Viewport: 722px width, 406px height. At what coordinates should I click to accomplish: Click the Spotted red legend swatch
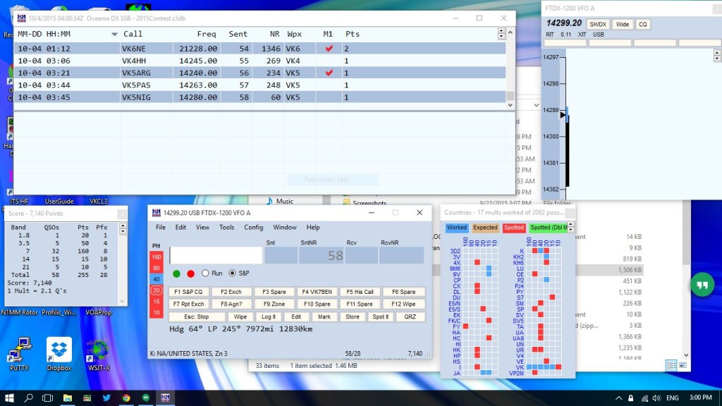point(514,228)
